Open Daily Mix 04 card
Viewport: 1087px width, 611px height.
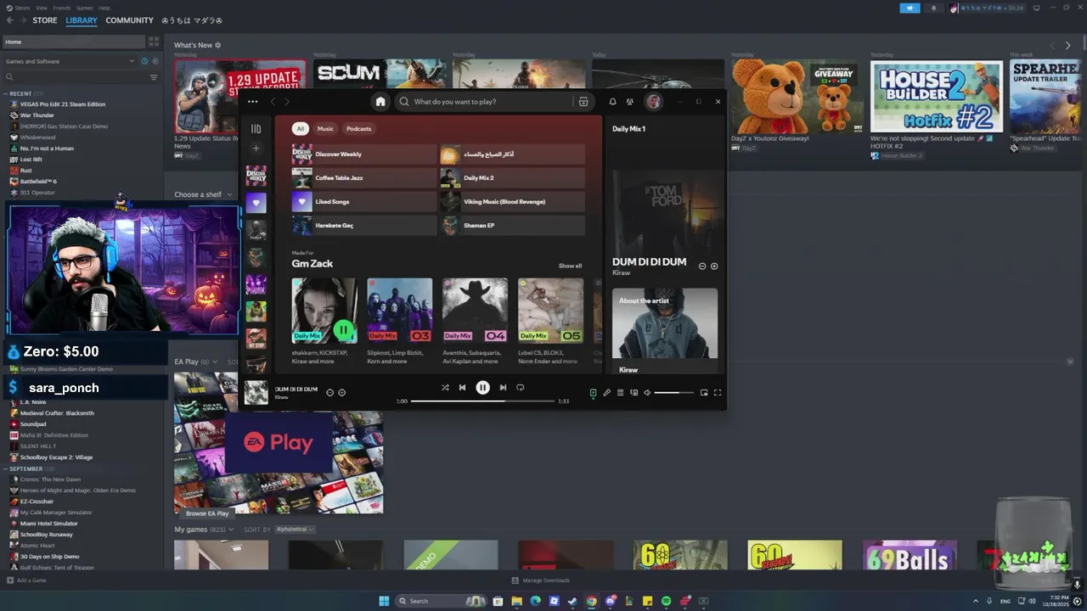tap(475, 322)
